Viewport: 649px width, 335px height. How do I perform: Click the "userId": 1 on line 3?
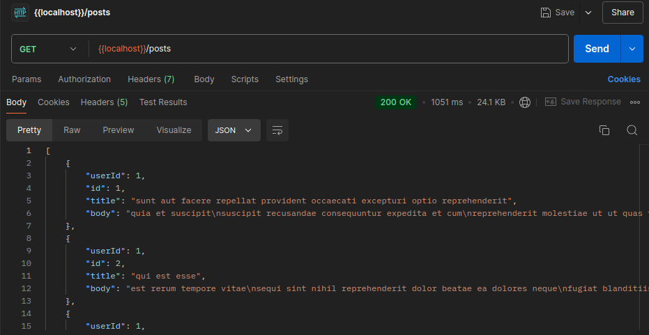[x=116, y=176]
